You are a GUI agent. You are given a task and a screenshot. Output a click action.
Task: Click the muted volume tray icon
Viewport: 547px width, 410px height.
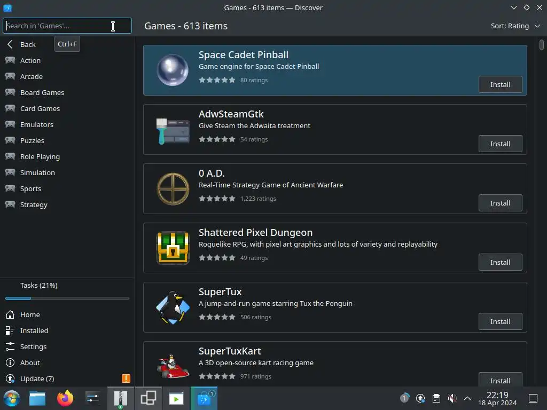click(452, 398)
